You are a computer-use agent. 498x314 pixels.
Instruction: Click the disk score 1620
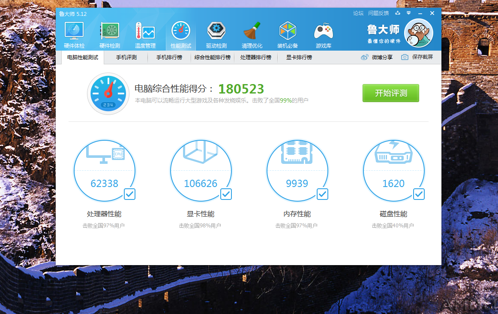click(393, 183)
